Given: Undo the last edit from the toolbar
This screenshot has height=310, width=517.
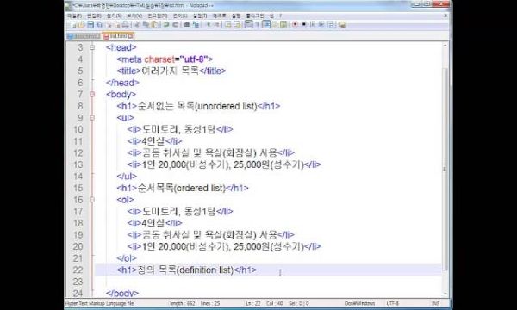Looking at the screenshot, I should [x=166, y=24].
